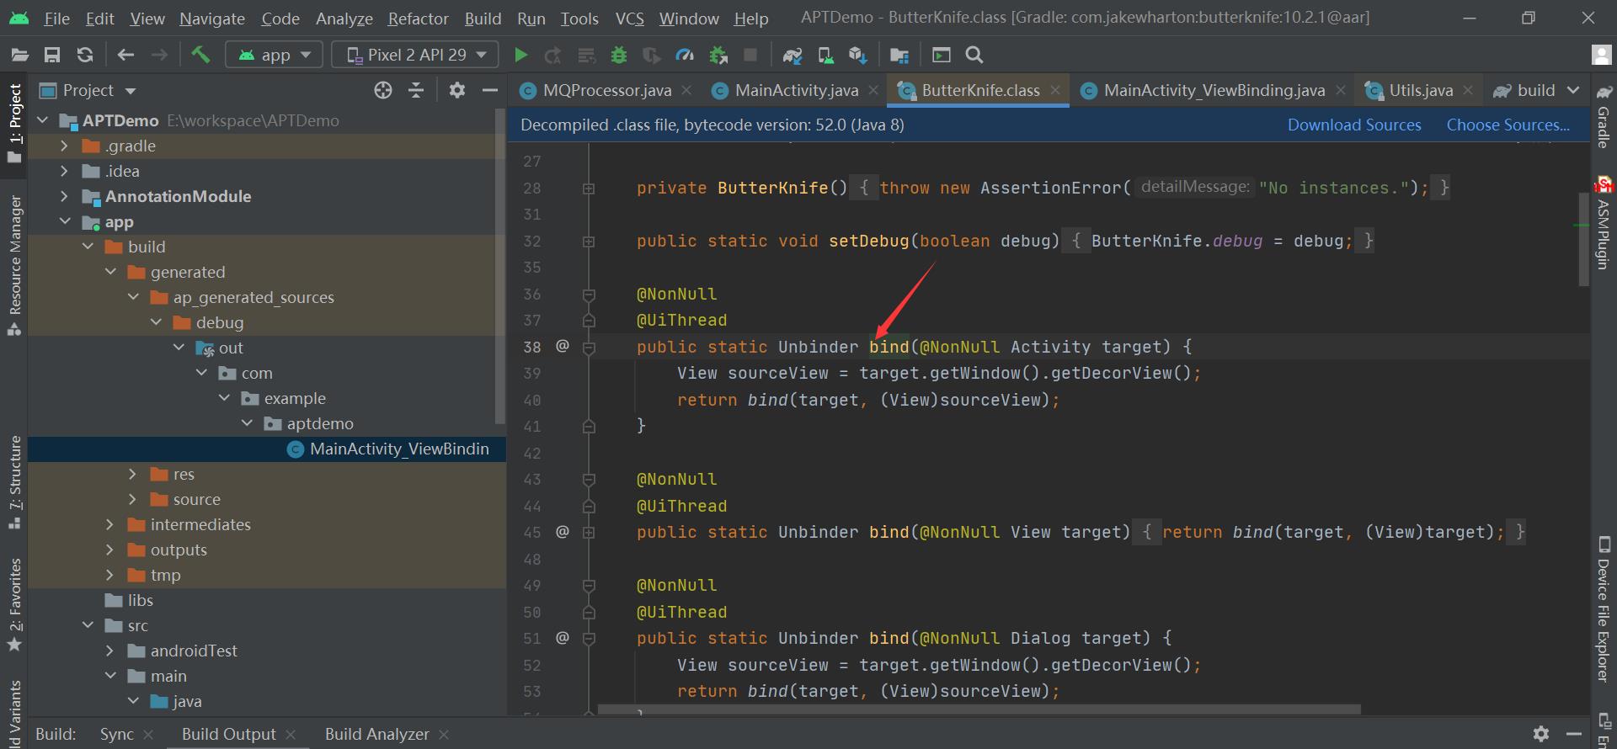Click Attach Debugger to Android Process icon
Screen dimensions: 1617x749
point(718,55)
